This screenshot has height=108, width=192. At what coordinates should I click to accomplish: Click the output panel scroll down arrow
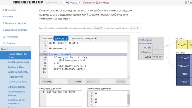(x=129, y=105)
